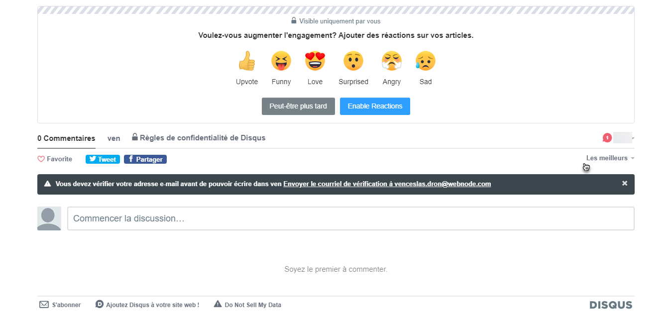
Task: Open the ven community tab
Action: pyautogui.click(x=114, y=138)
